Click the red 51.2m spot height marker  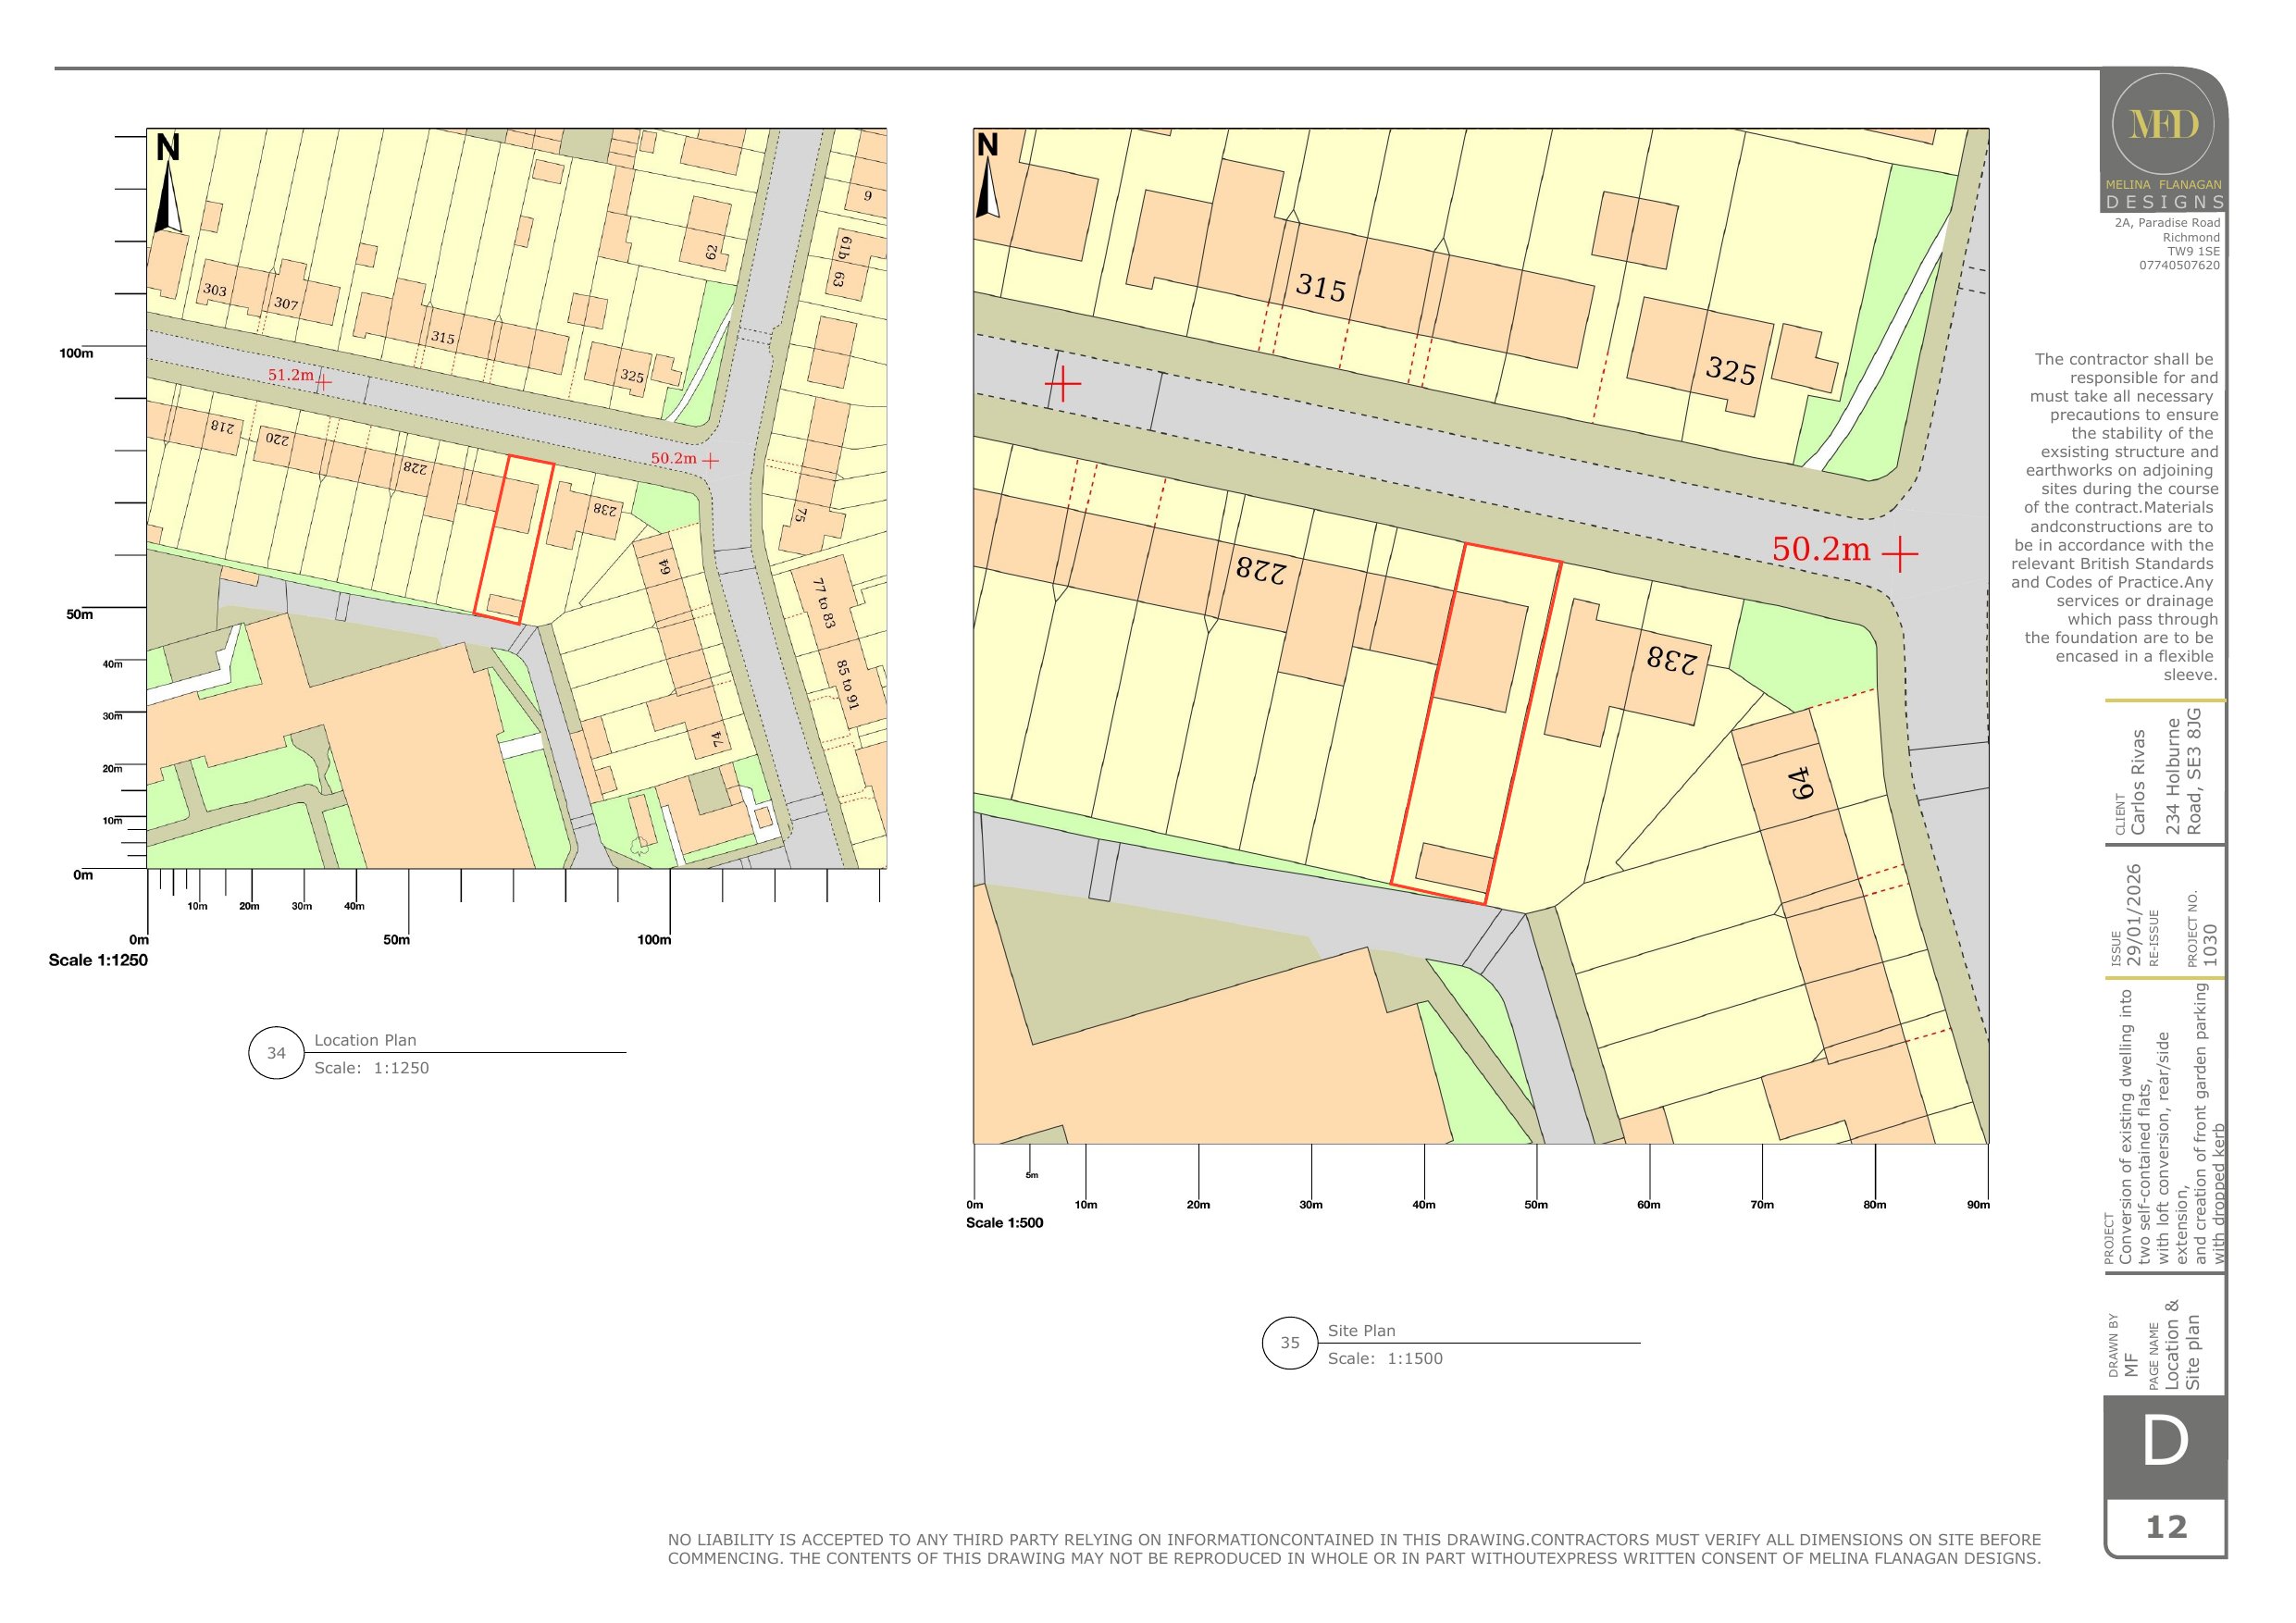click(322, 380)
